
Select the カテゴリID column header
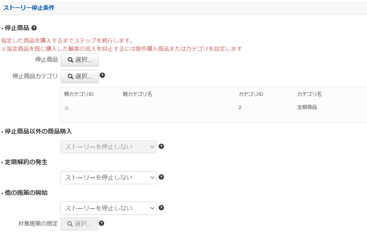[251, 94]
